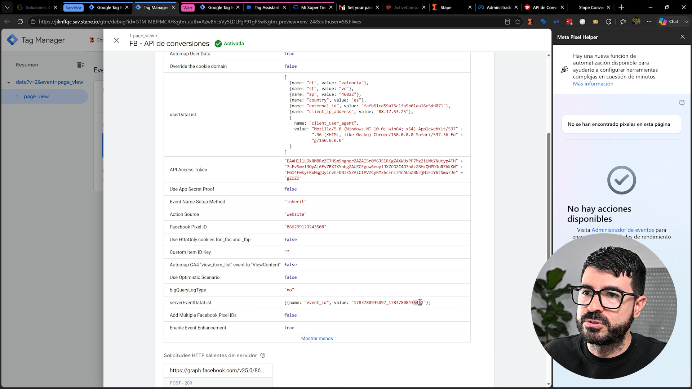
Task: Close the active Tag Manager tab
Action: pyautogui.click(x=173, y=7)
